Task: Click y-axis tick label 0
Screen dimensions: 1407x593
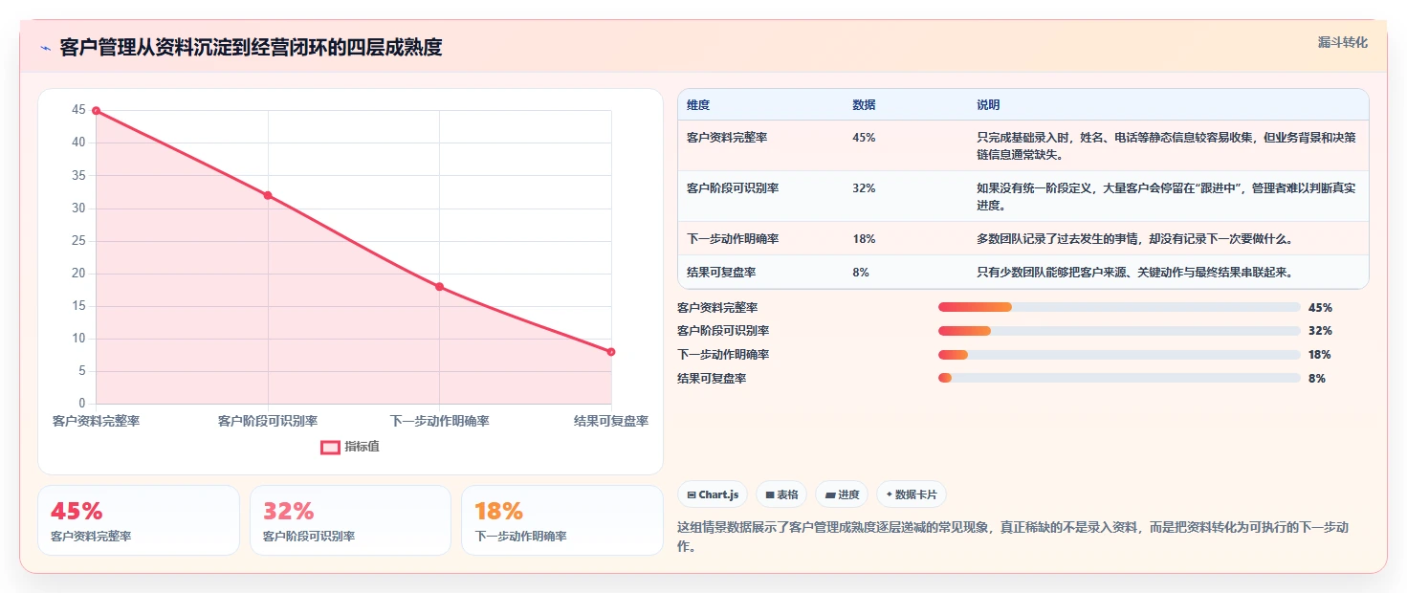Action: pos(82,403)
